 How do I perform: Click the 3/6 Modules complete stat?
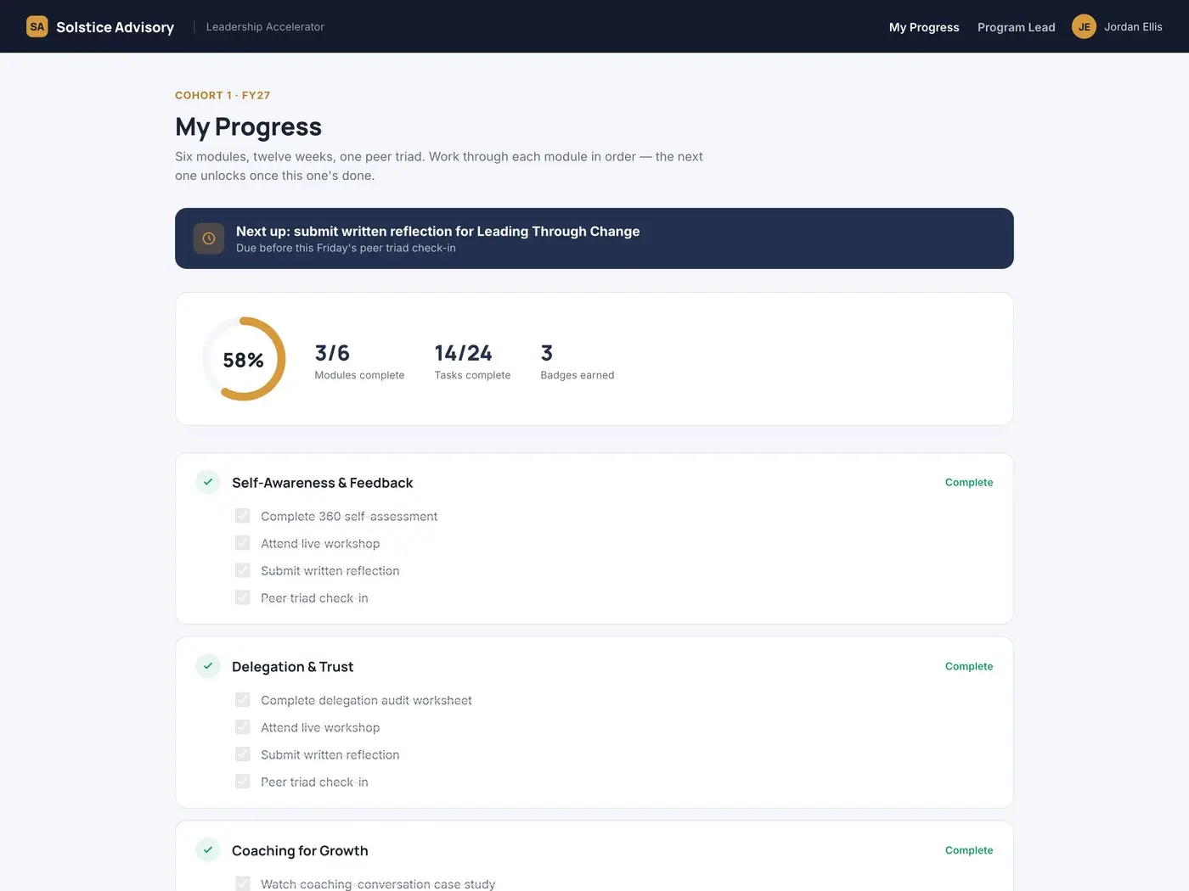pyautogui.click(x=359, y=361)
